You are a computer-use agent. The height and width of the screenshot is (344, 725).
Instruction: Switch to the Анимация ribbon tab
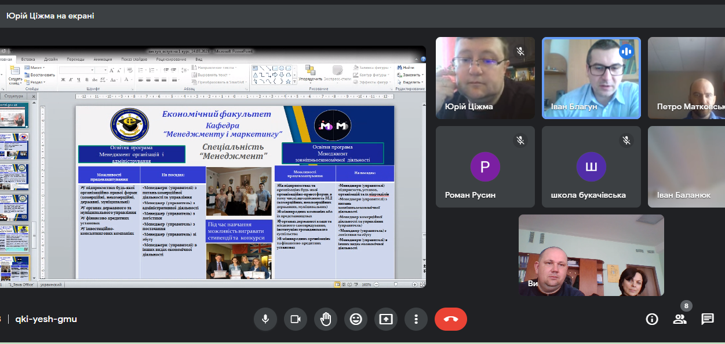tap(103, 59)
